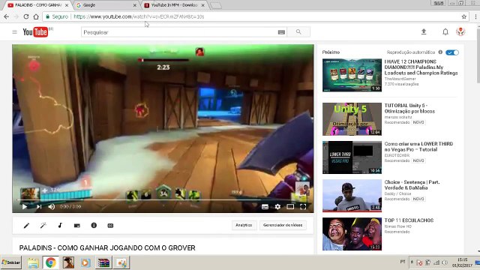Open the WinRAR taskbar icon
480x270 pixels.
[103, 262]
